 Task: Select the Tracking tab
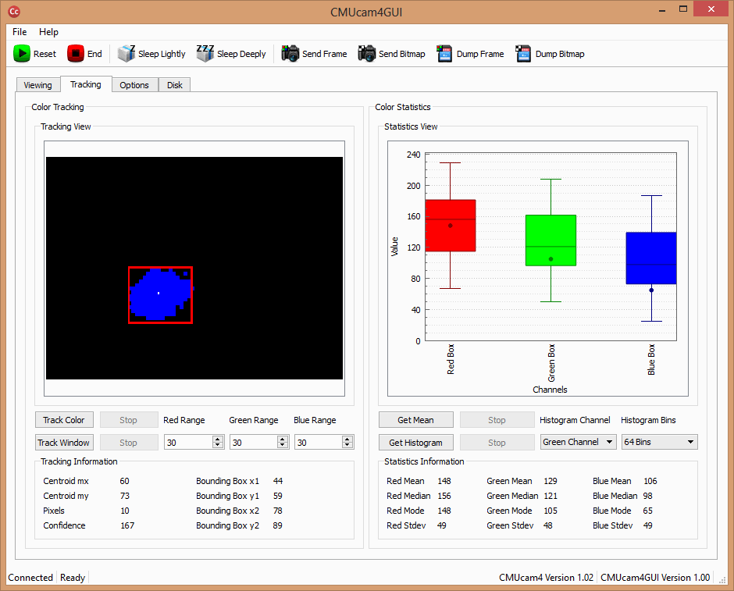(x=86, y=84)
